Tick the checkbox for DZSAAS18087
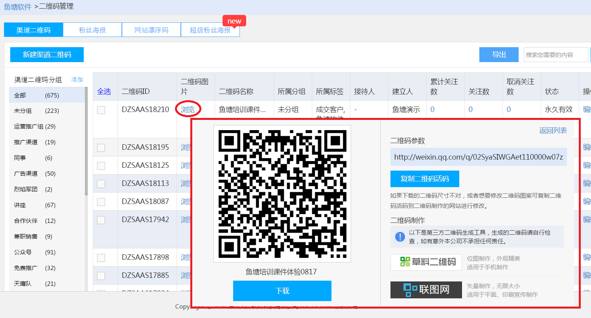Screen dimensions: 591x318 click(x=101, y=202)
